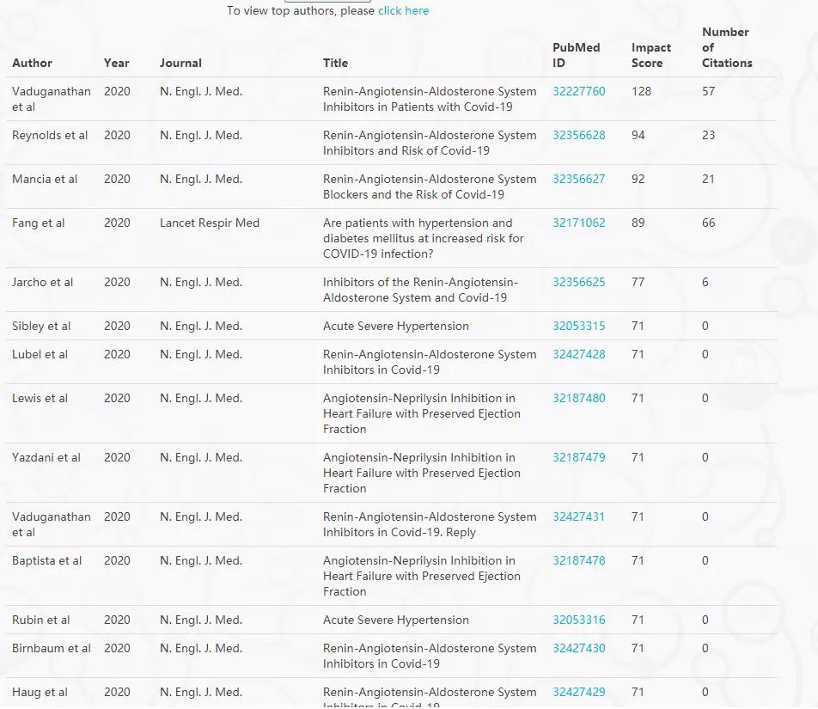The height and width of the screenshot is (709, 818).
Task: Click the Impact Score column header
Action: pos(650,56)
